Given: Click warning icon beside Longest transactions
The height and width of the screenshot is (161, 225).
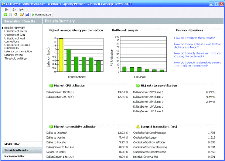Looking at the screenshot, I should point(138,126).
